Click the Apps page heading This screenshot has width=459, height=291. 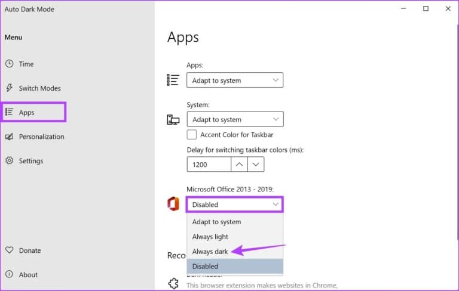(183, 38)
